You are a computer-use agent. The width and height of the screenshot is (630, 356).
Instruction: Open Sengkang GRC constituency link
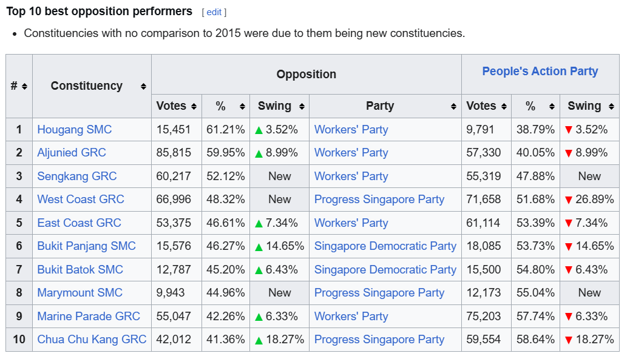[x=77, y=176]
